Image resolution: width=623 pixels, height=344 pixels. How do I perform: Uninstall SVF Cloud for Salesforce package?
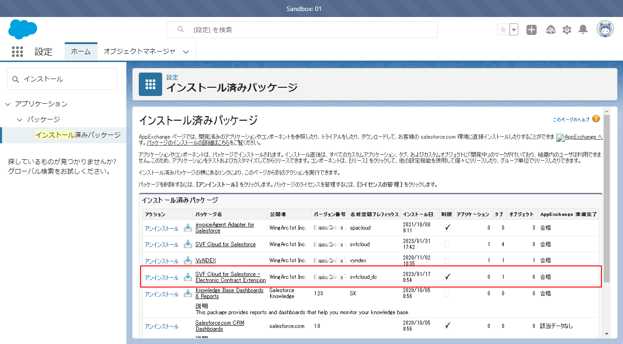(x=162, y=244)
